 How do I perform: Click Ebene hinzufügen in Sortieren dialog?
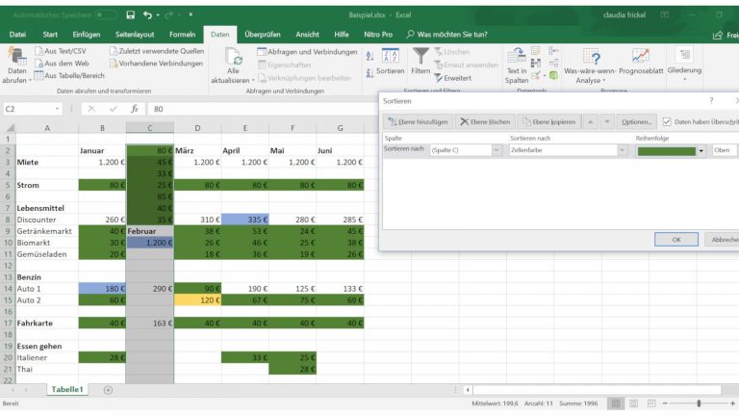(417, 121)
